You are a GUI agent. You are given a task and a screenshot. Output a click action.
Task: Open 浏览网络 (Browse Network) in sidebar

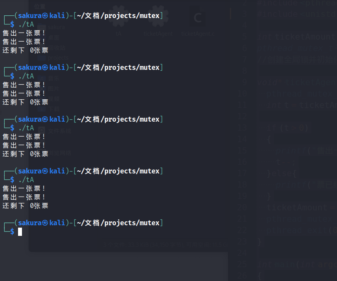[x=60, y=153]
